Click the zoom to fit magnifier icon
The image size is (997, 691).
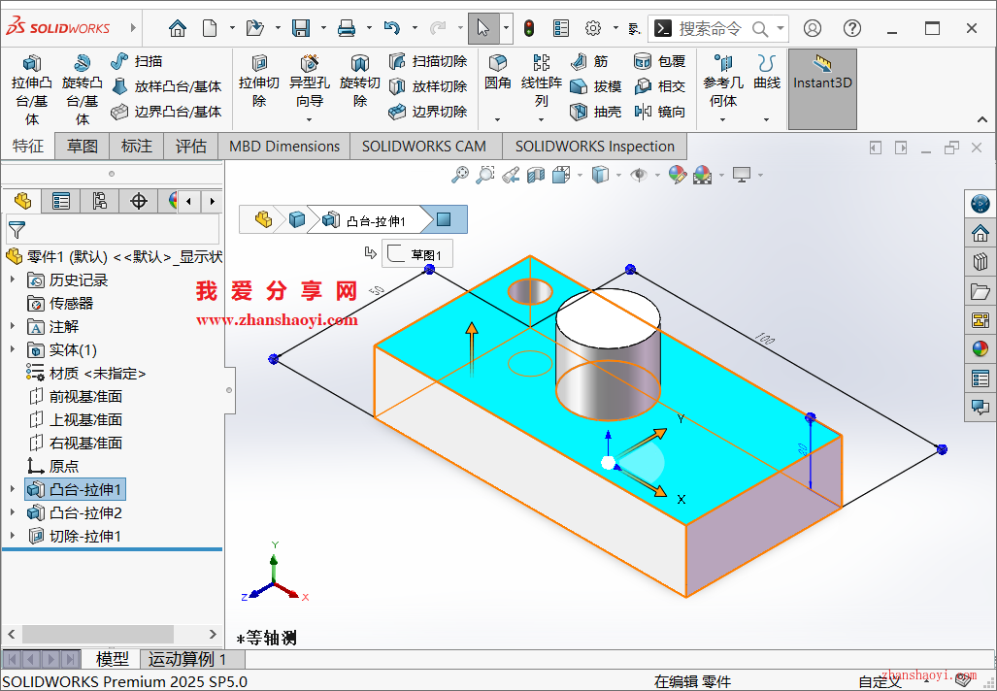pos(460,175)
